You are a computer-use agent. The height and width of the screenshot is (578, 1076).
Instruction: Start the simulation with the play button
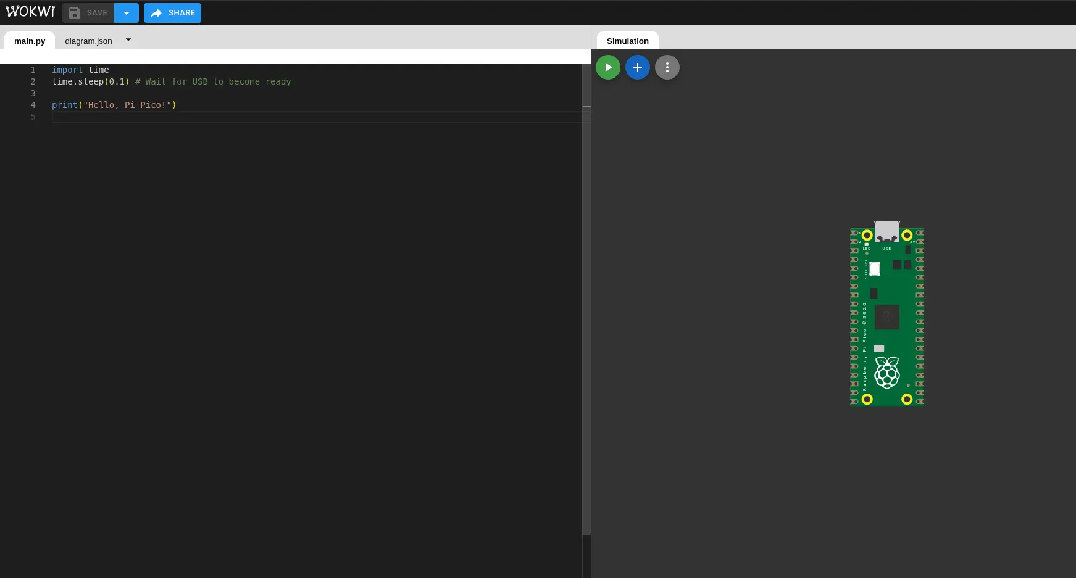point(608,67)
